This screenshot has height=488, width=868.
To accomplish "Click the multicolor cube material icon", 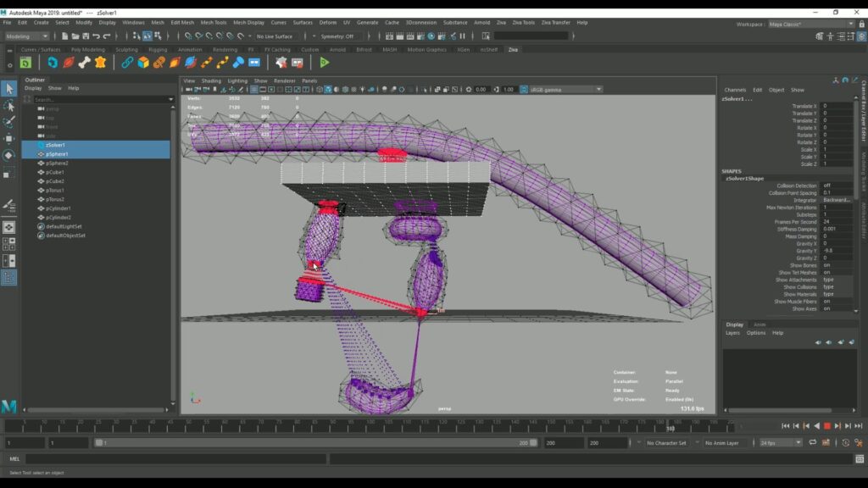I will [x=142, y=63].
